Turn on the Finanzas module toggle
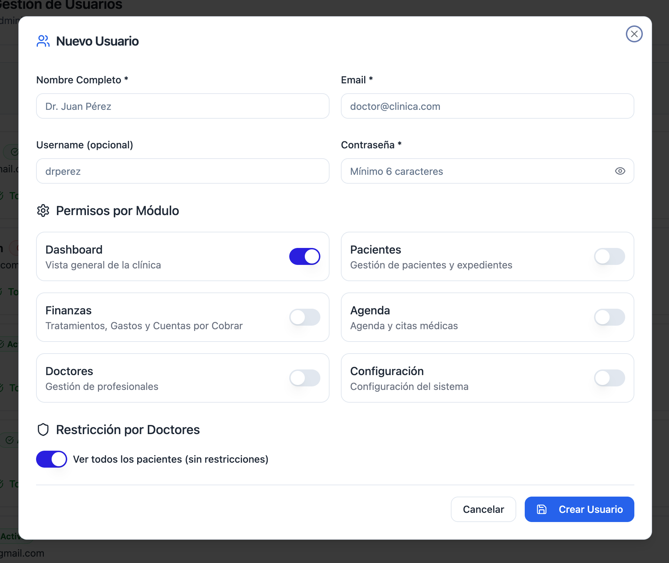 [304, 317]
